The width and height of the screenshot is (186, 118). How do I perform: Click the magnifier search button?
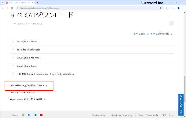tap(171, 24)
